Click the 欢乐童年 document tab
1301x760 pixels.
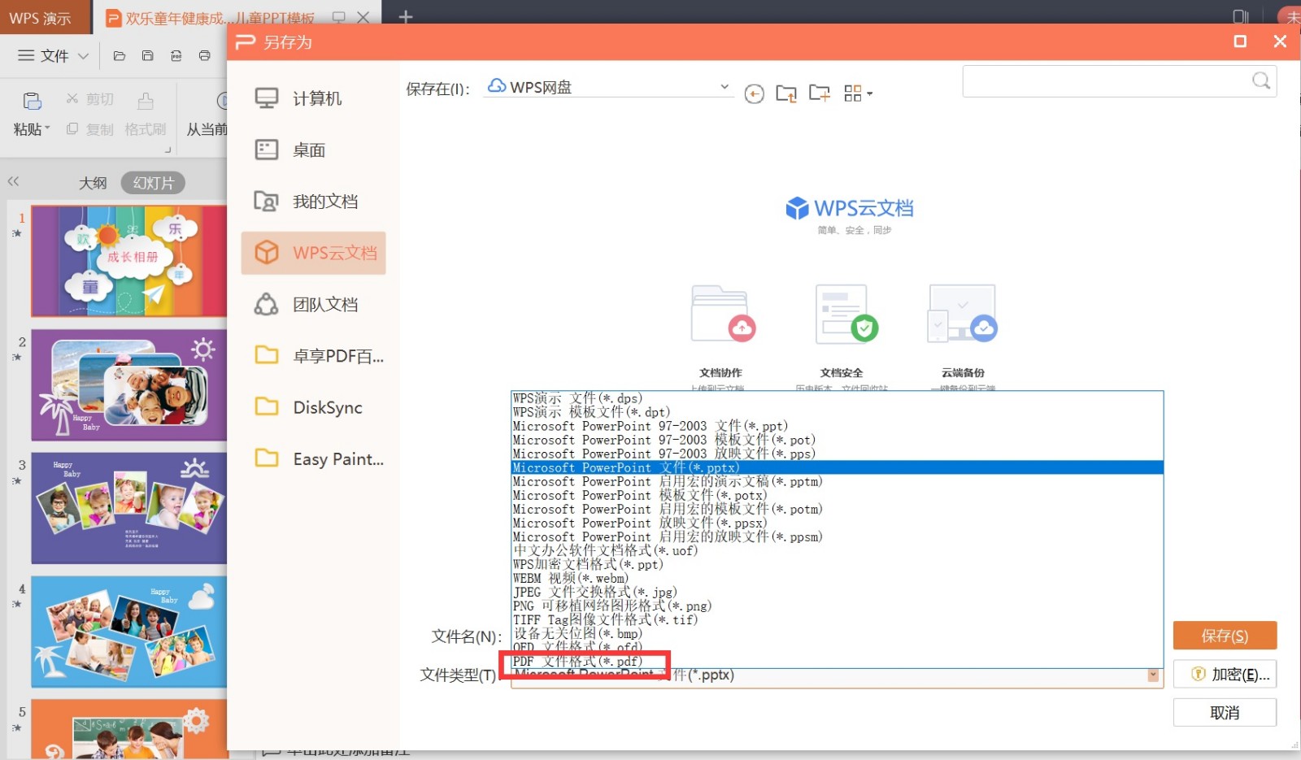pos(220,18)
